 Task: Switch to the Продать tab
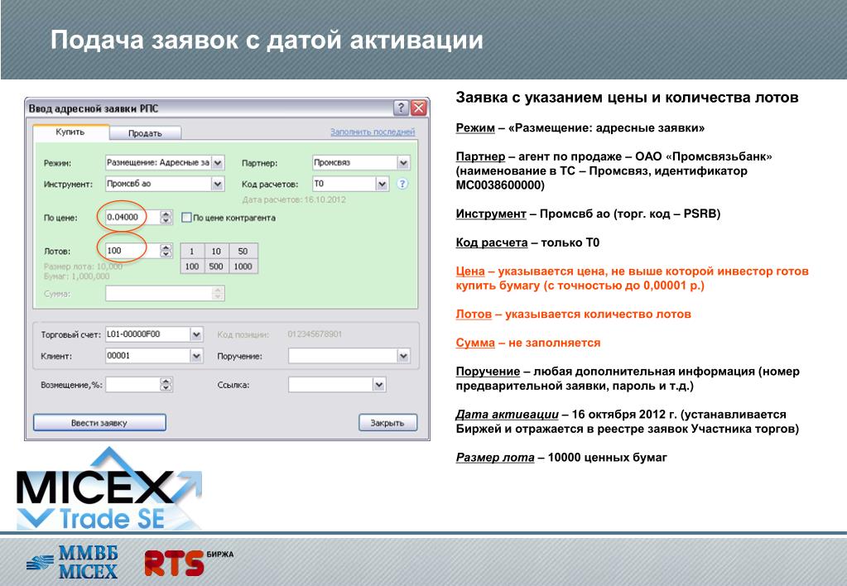coord(146,133)
